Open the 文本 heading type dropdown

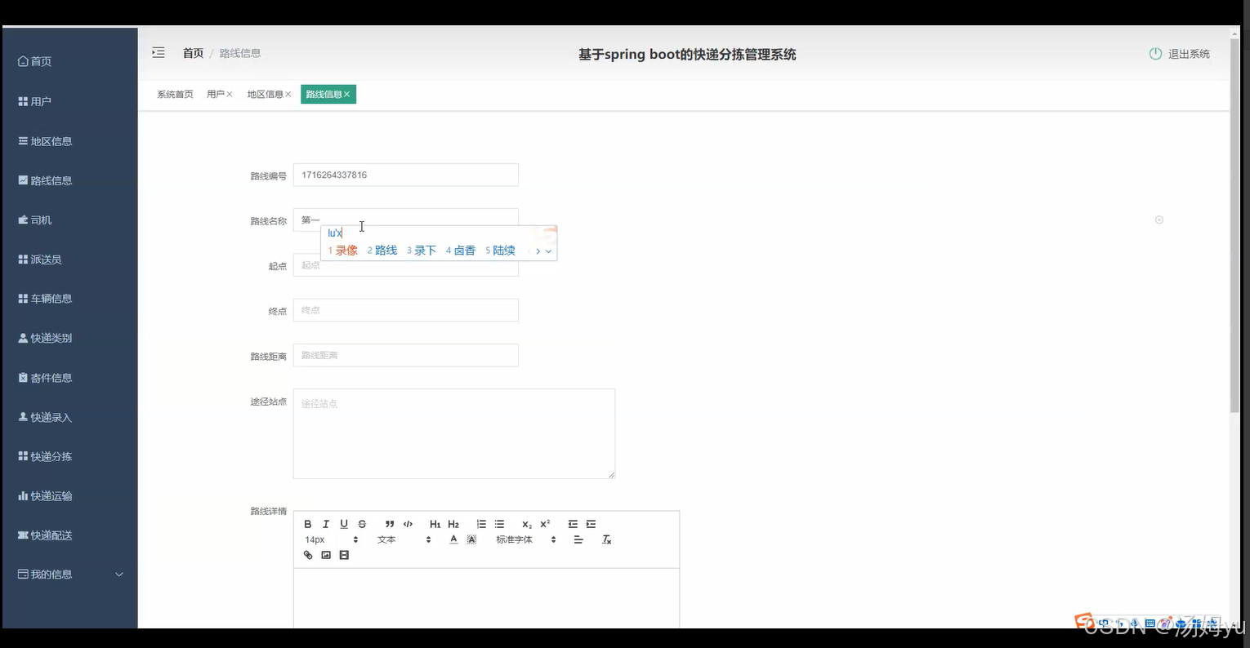pos(404,539)
